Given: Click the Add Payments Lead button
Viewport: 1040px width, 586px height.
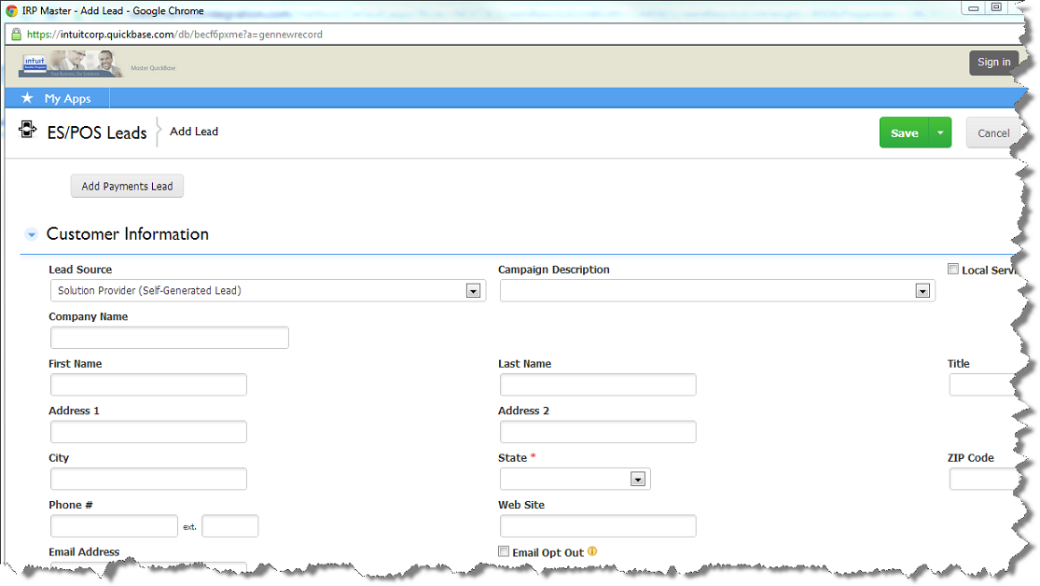Looking at the screenshot, I should (127, 186).
